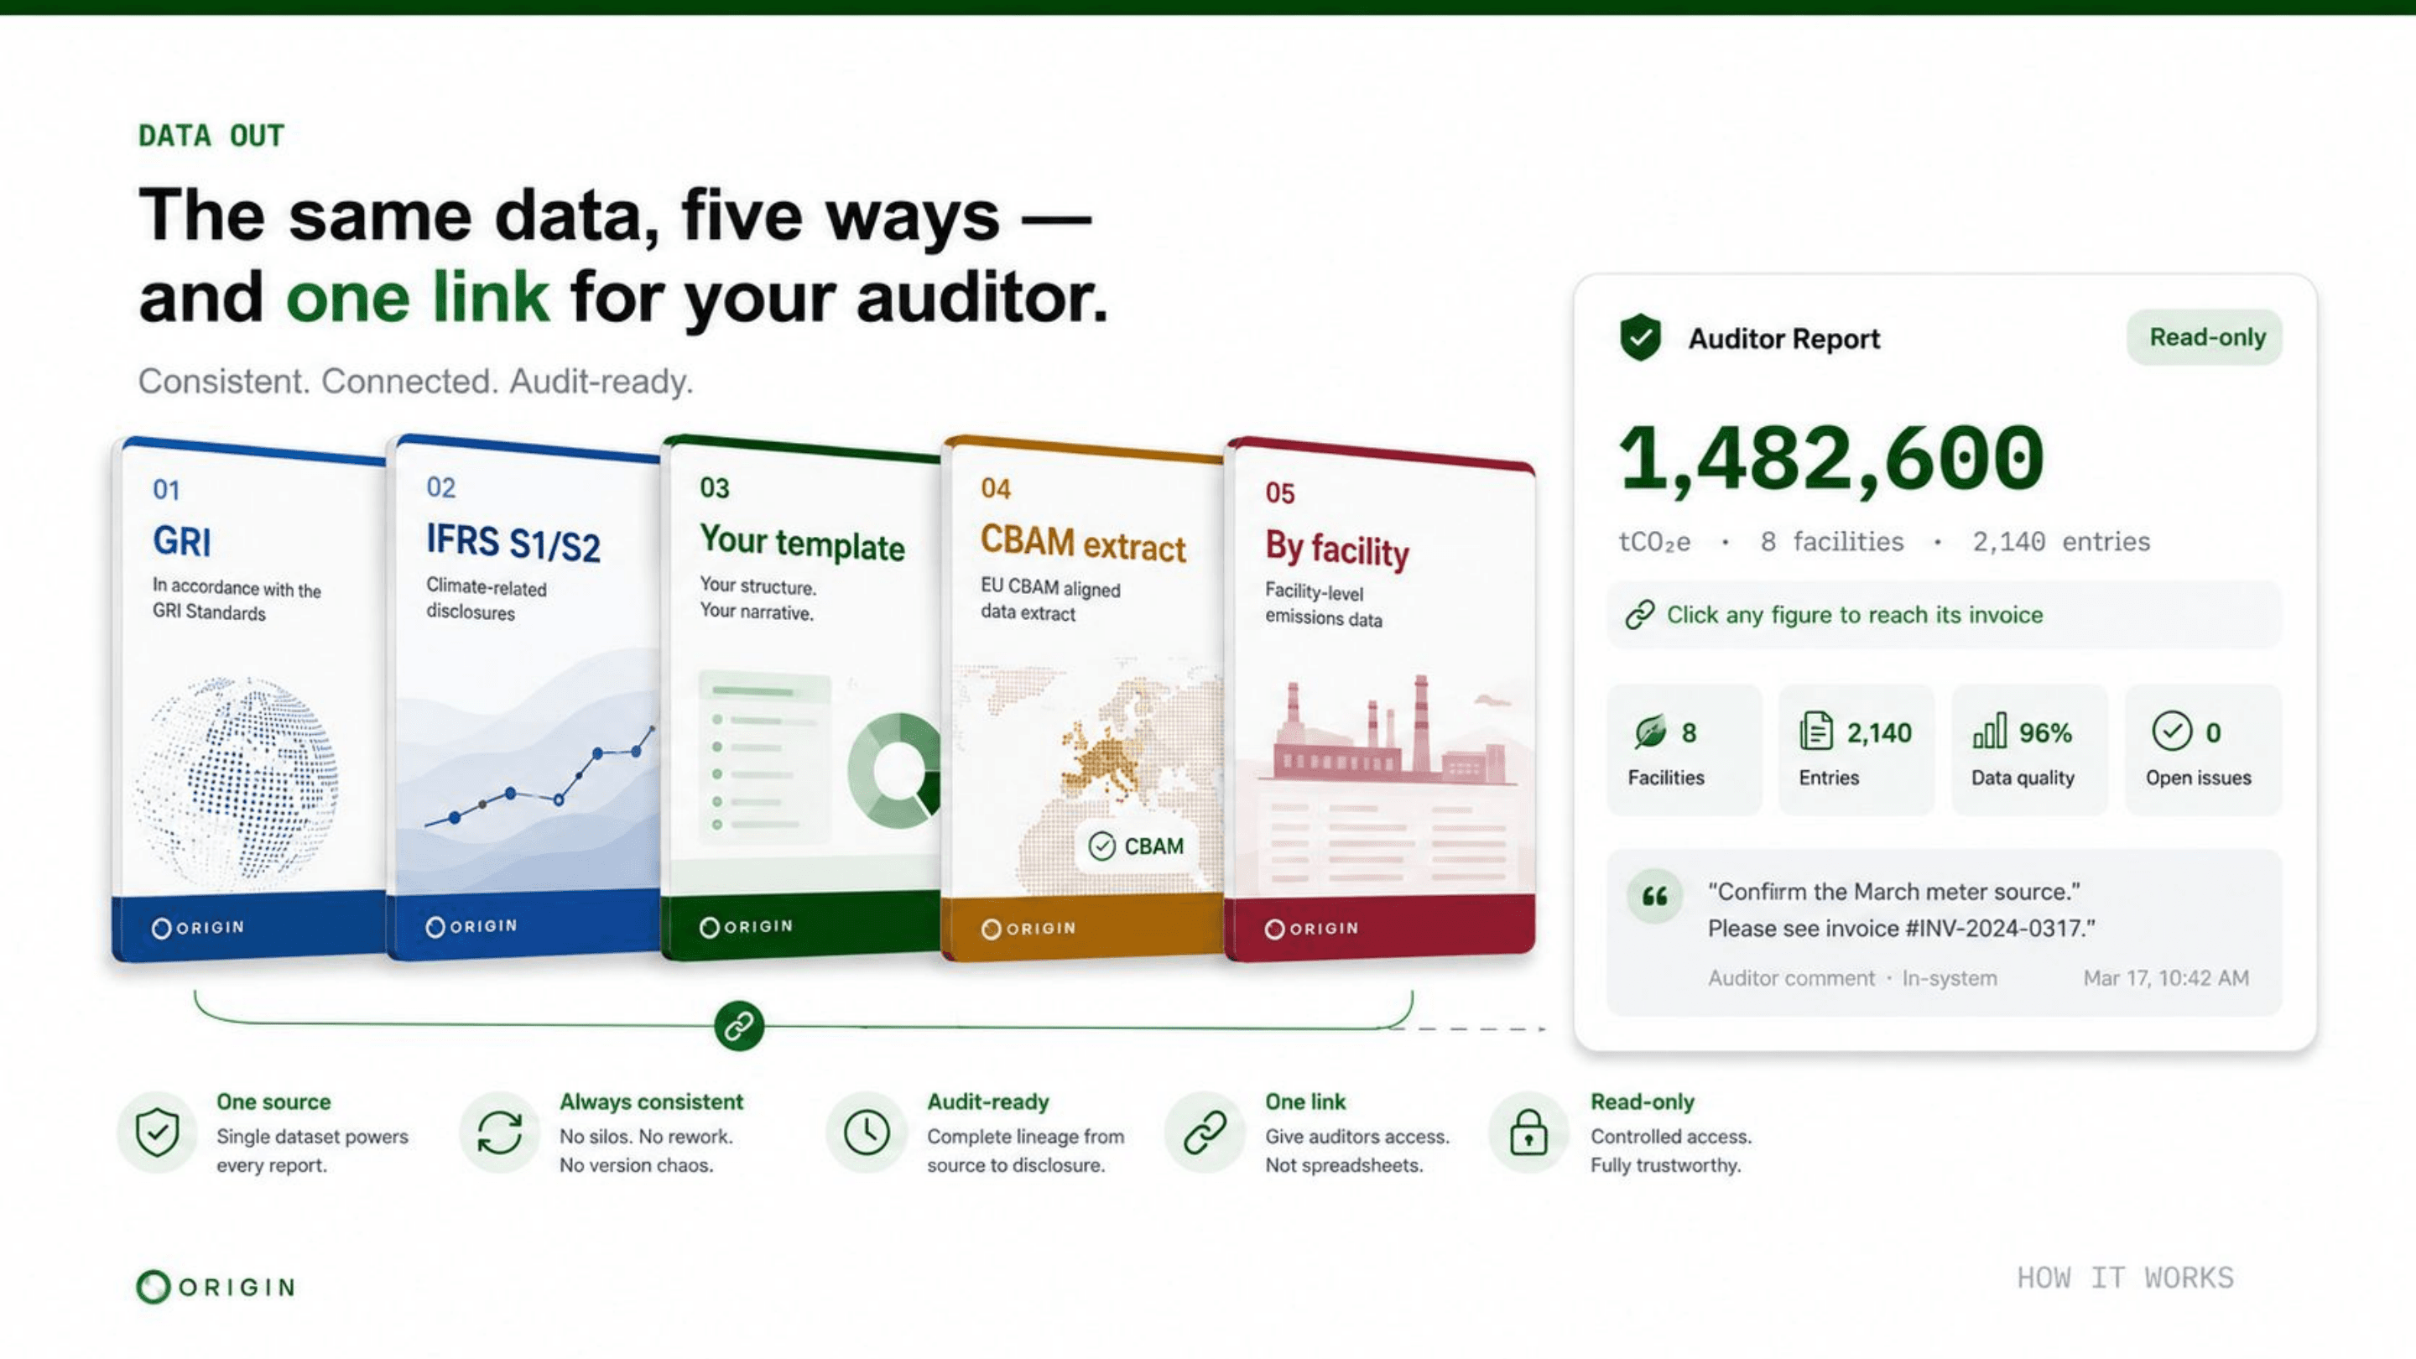Click the clock icon beside Audit-ready
Image resolution: width=2416 pixels, height=1359 pixels.
[x=867, y=1131]
